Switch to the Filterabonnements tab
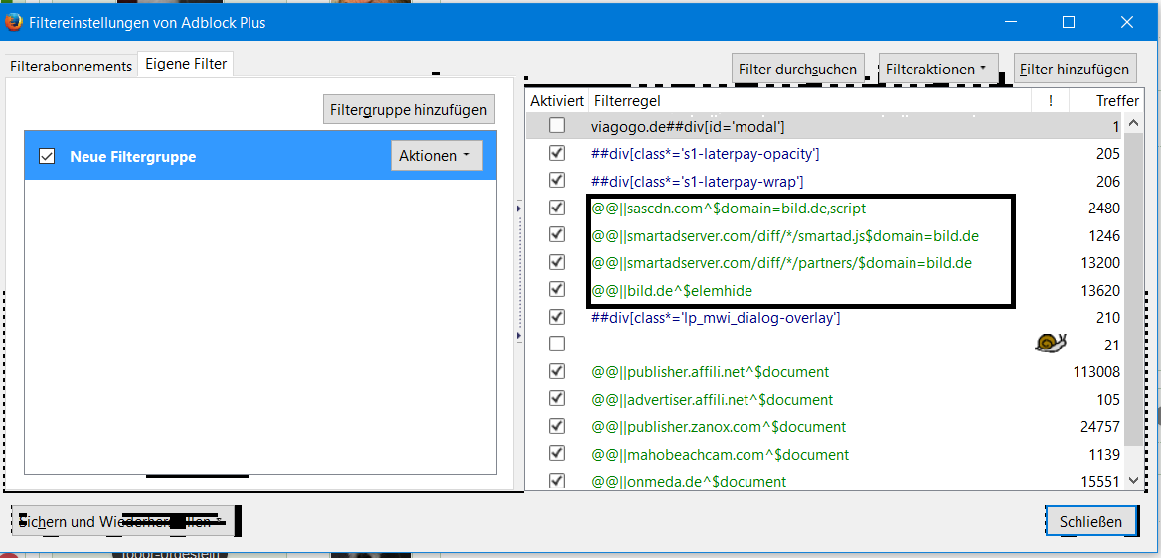1161x558 pixels. pyautogui.click(x=72, y=66)
